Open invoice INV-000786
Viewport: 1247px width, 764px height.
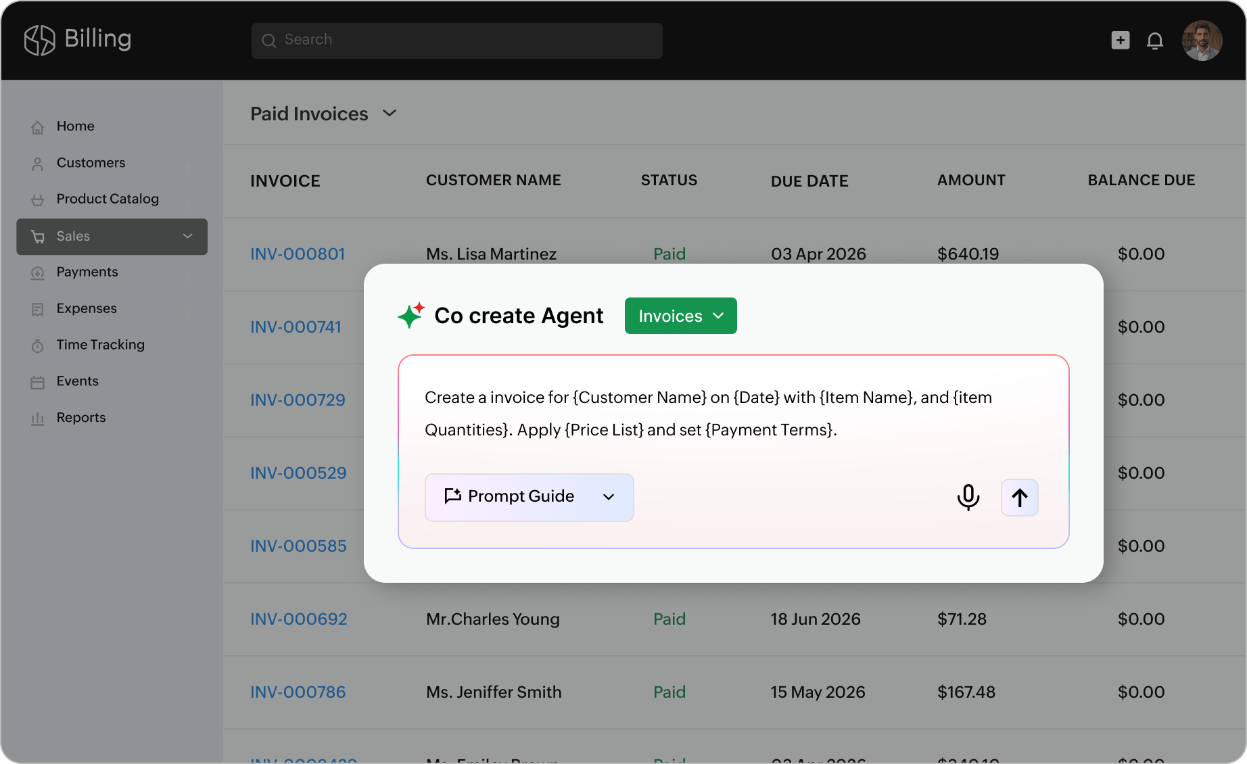tap(298, 692)
